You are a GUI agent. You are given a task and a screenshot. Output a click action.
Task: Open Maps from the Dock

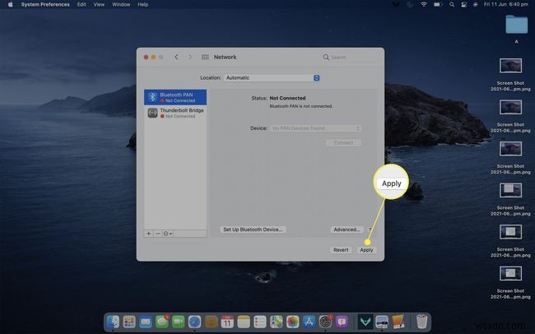click(x=277, y=322)
